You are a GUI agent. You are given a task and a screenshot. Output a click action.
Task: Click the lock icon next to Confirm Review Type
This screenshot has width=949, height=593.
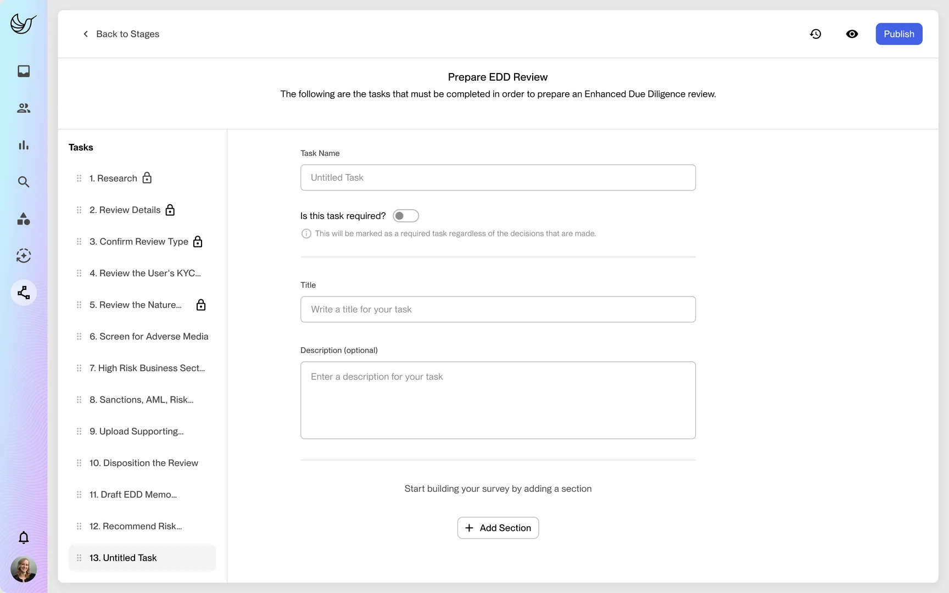tap(198, 242)
